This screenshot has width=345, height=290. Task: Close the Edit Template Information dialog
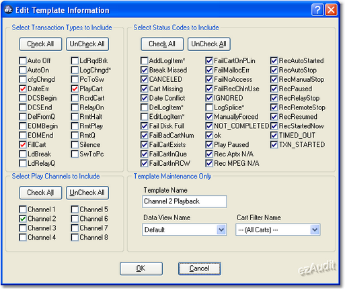click(331, 10)
